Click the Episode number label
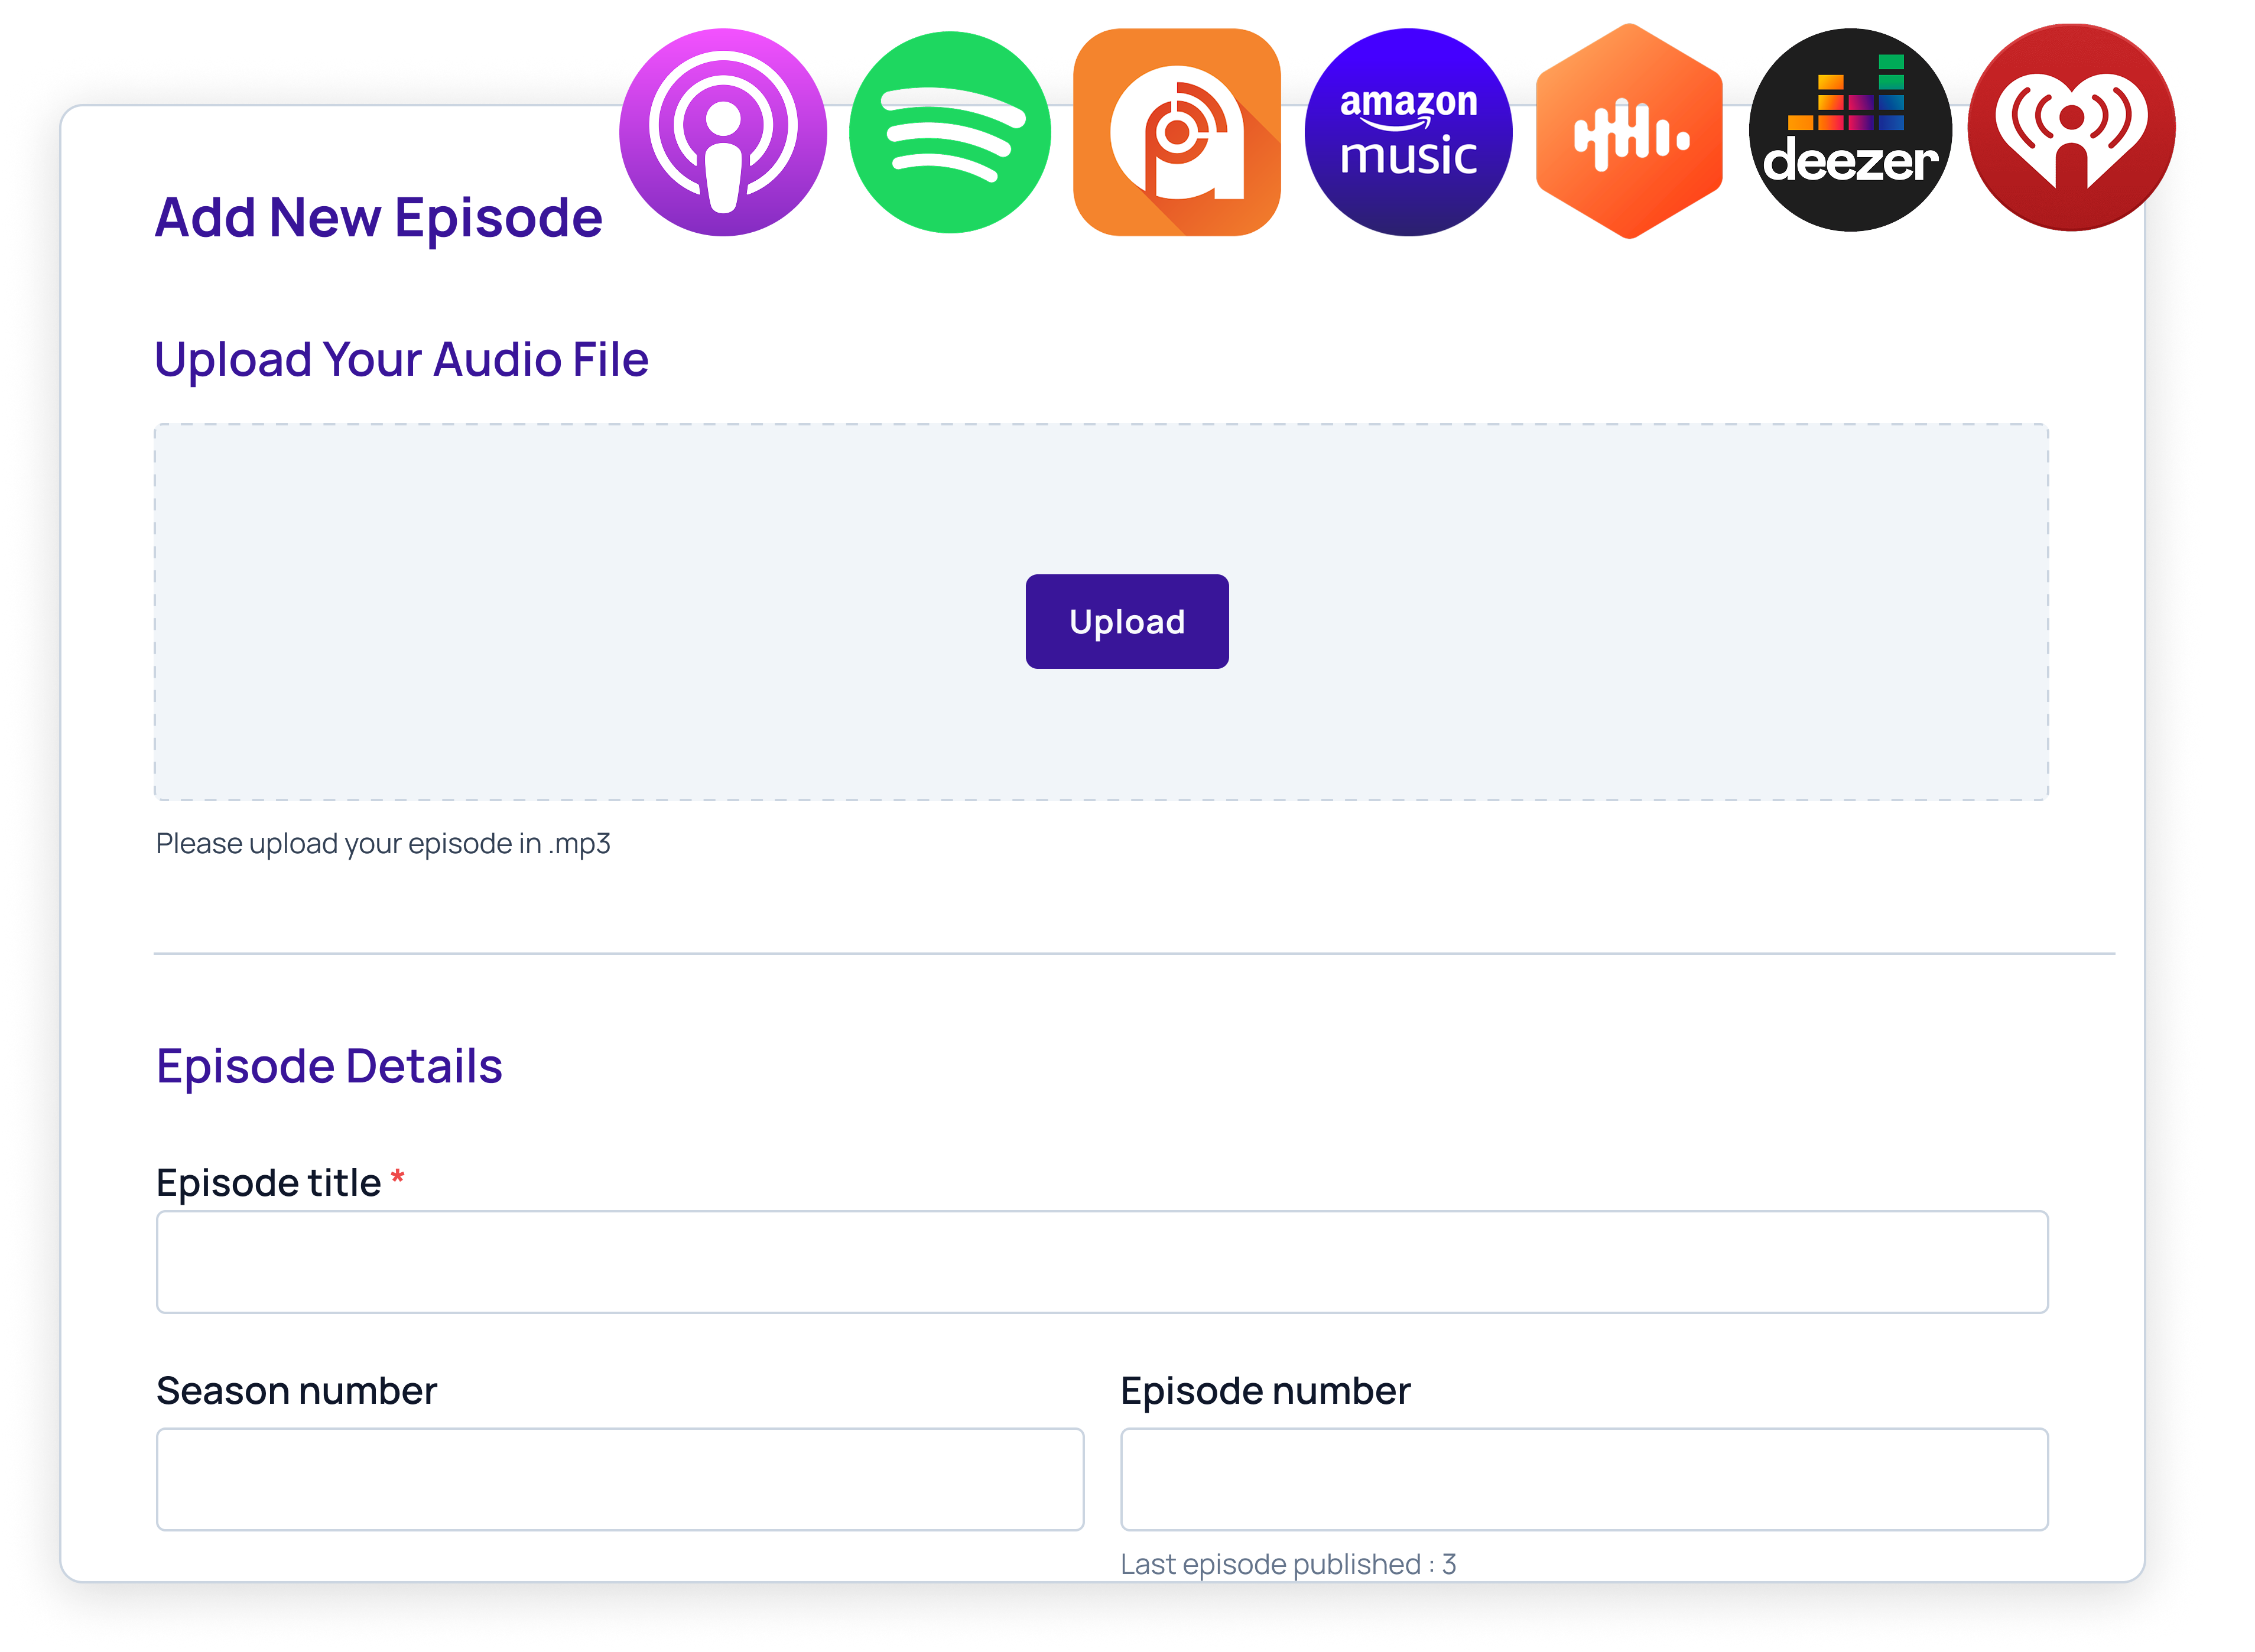This screenshot has width=2255, height=1652. click(x=1264, y=1391)
